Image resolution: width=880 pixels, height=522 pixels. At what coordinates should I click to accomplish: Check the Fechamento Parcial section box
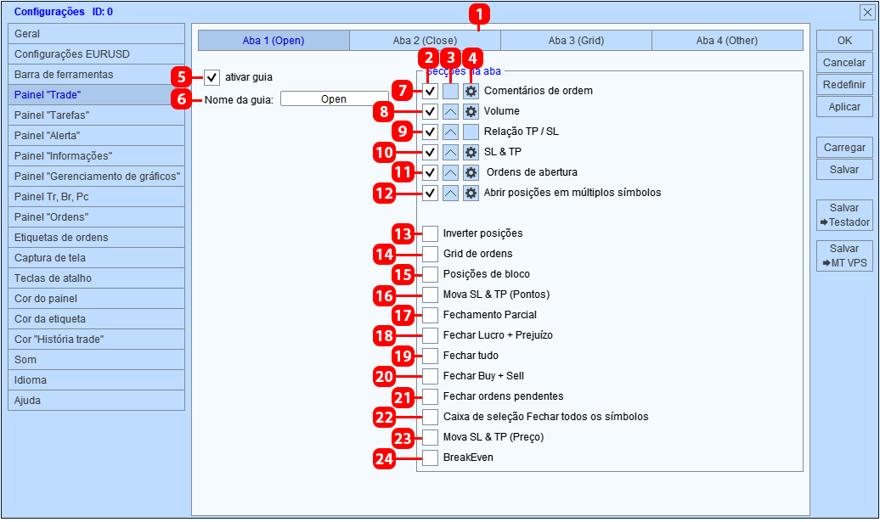pos(430,315)
